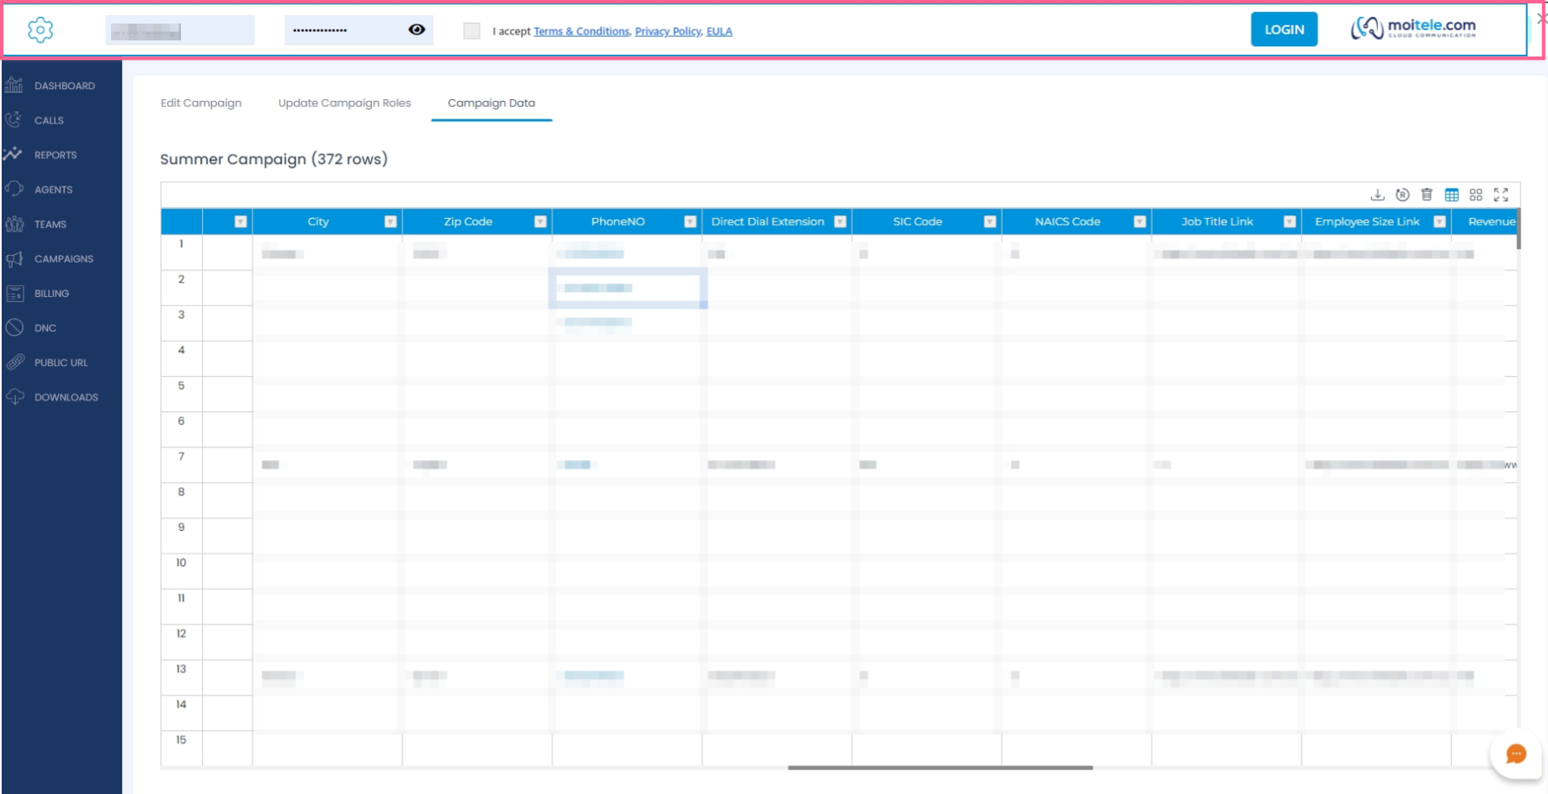
Task: Open Direct Dial Extension filter dropdown
Action: [840, 222]
